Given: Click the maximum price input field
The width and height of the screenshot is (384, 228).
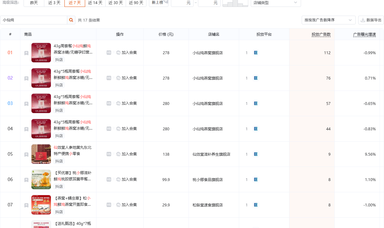Looking at the screenshot, I should [x=209, y=3].
